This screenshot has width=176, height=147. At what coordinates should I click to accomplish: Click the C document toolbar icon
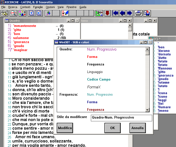tap(39, 13)
